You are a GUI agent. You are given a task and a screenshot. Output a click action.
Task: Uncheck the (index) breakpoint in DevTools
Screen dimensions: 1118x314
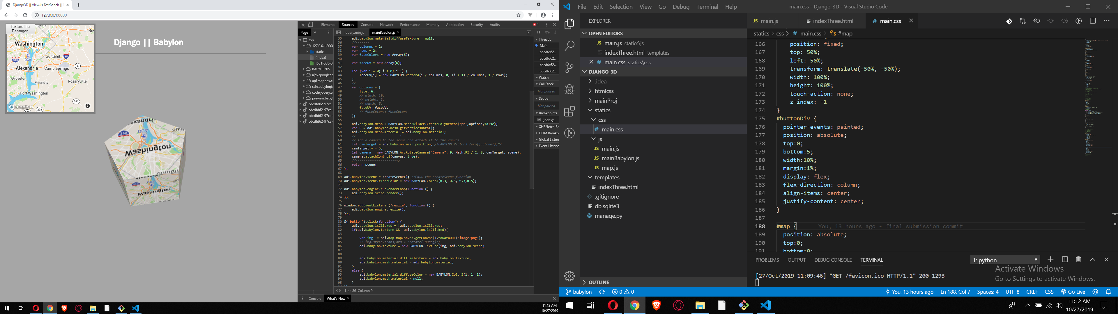click(x=539, y=120)
